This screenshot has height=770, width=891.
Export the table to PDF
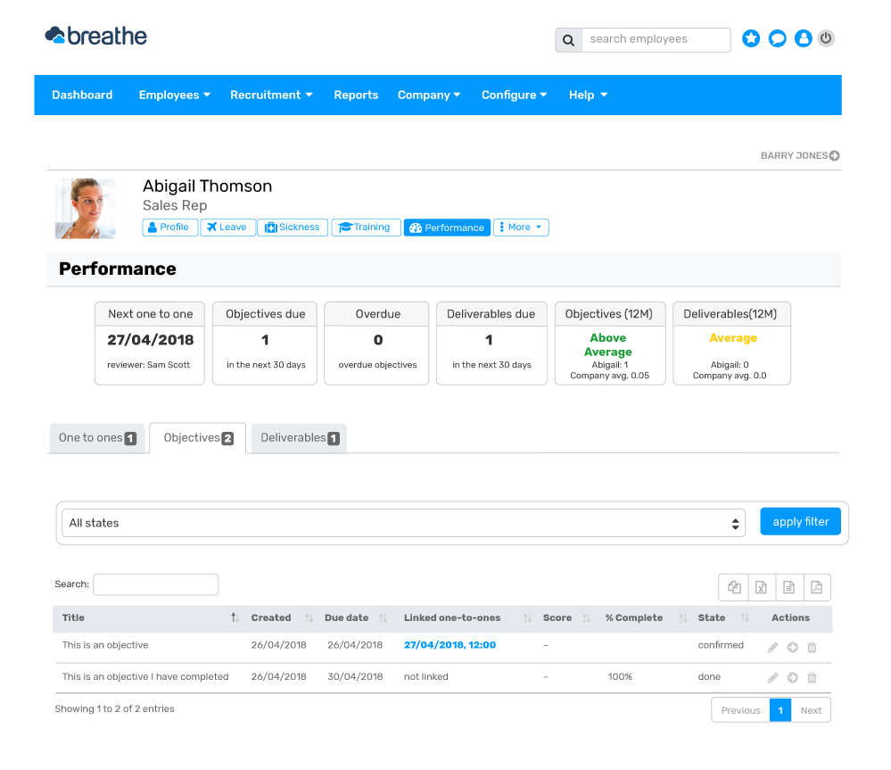817,587
